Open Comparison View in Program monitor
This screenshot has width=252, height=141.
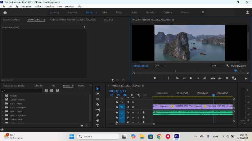point(234,78)
